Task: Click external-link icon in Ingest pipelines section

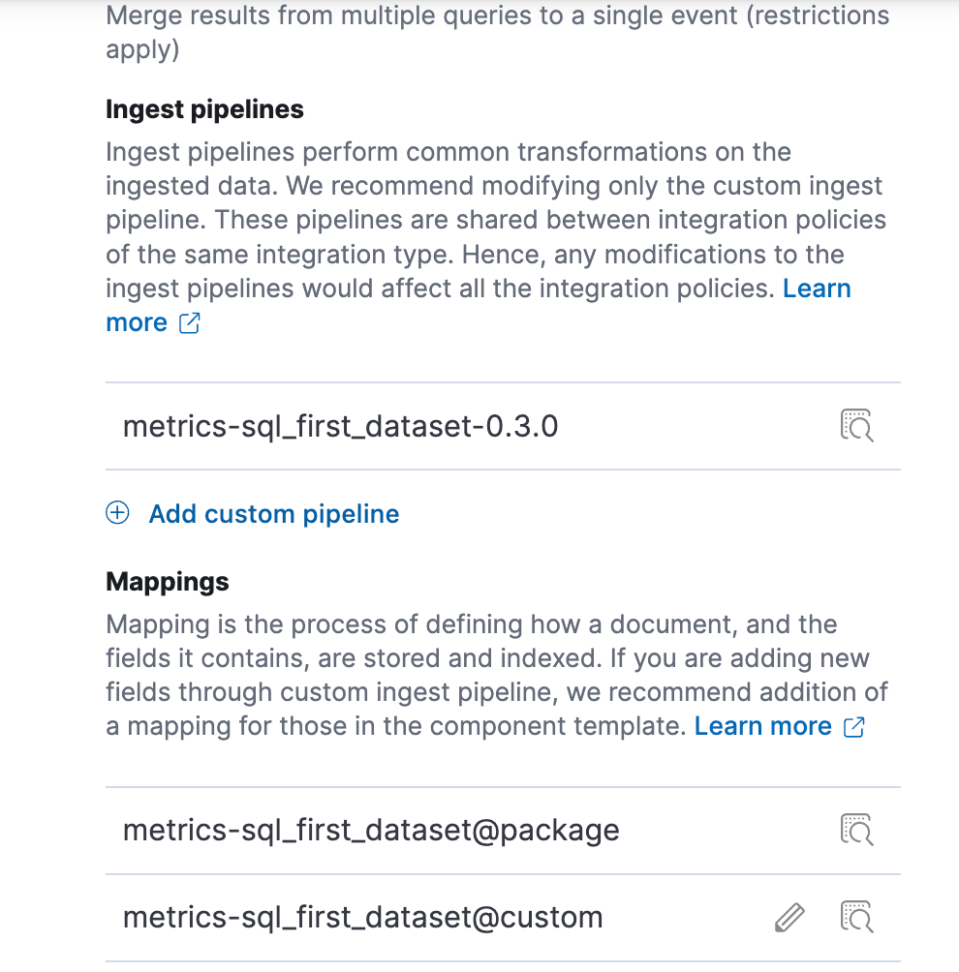Action: coord(190,323)
